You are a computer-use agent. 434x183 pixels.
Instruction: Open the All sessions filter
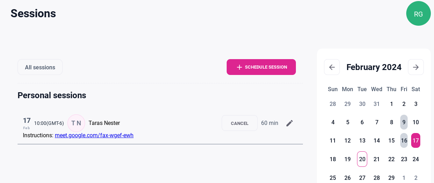coord(40,67)
